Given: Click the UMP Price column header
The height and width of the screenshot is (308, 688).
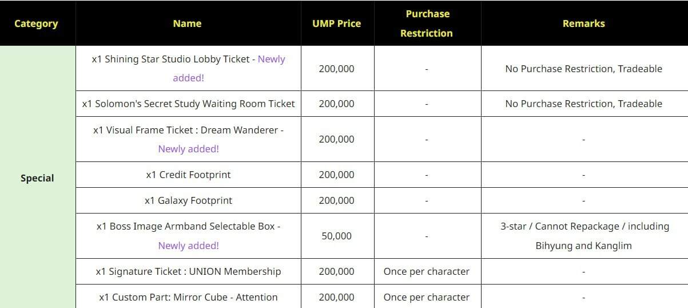Looking at the screenshot, I should 336,23.
